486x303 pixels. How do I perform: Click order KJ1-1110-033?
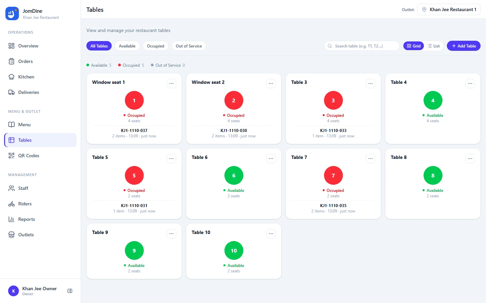pos(333,130)
